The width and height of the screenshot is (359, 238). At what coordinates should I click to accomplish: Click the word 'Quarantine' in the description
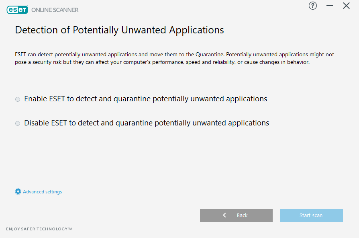click(x=209, y=54)
